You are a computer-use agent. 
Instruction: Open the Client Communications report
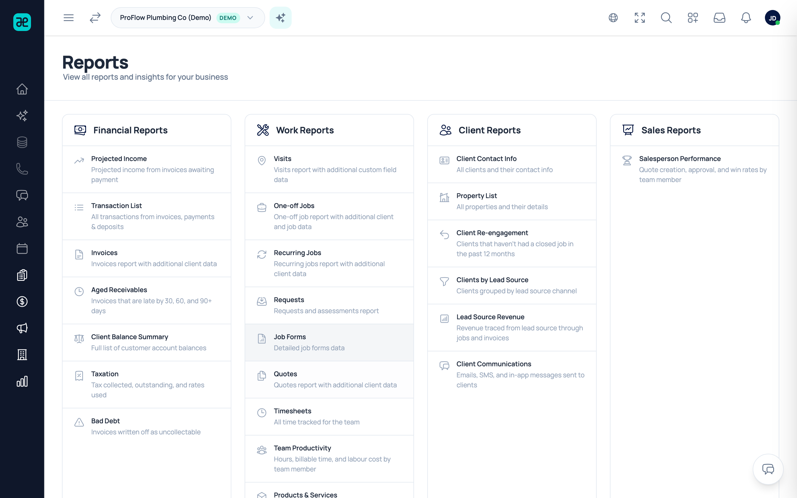tap(512, 375)
